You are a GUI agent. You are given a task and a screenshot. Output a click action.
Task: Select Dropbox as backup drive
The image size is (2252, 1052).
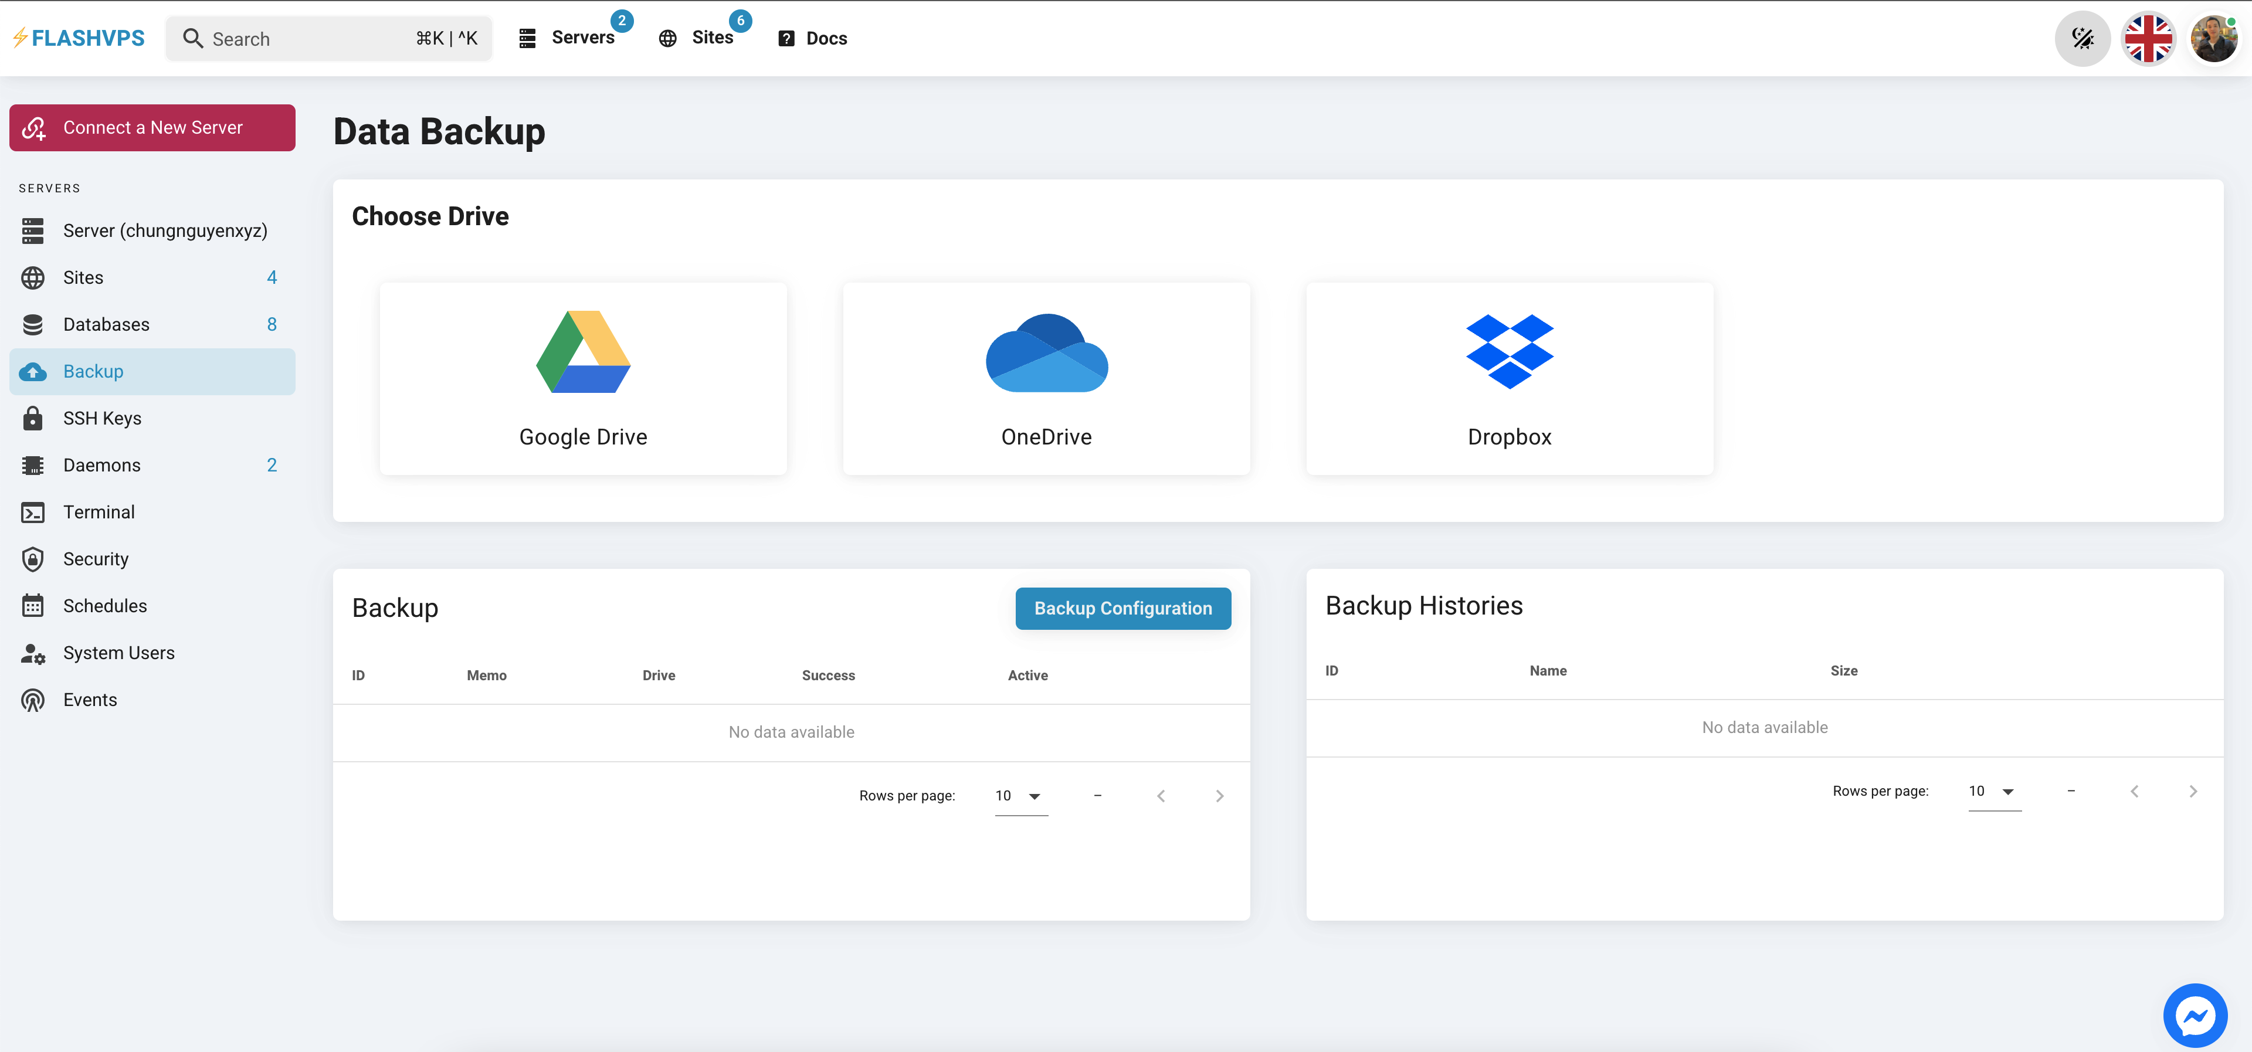click(1509, 379)
